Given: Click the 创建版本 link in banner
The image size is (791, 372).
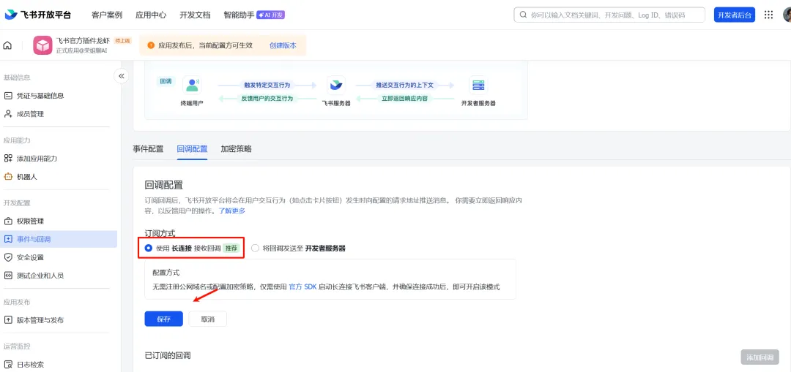Looking at the screenshot, I should 283,45.
